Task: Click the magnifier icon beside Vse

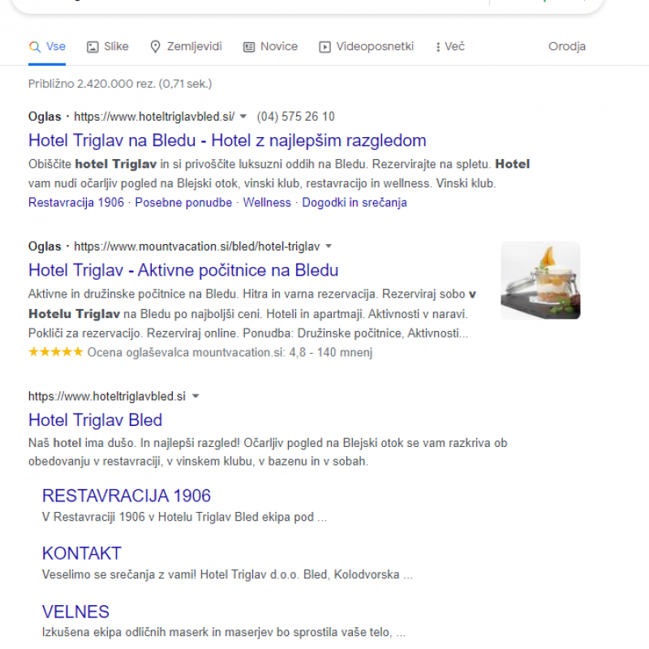Action: [x=35, y=47]
